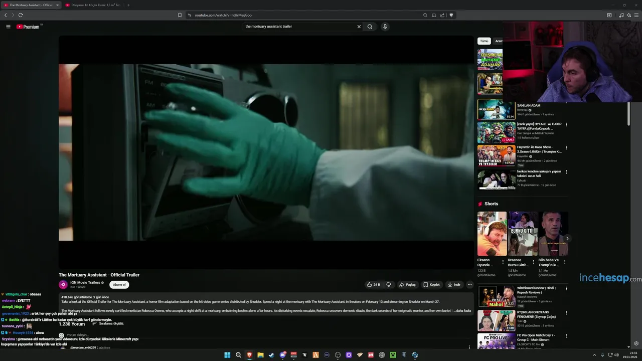Open the Elraenn Oyunda Short thumbnail
Screen dimensions: 642x361
click(x=492, y=234)
